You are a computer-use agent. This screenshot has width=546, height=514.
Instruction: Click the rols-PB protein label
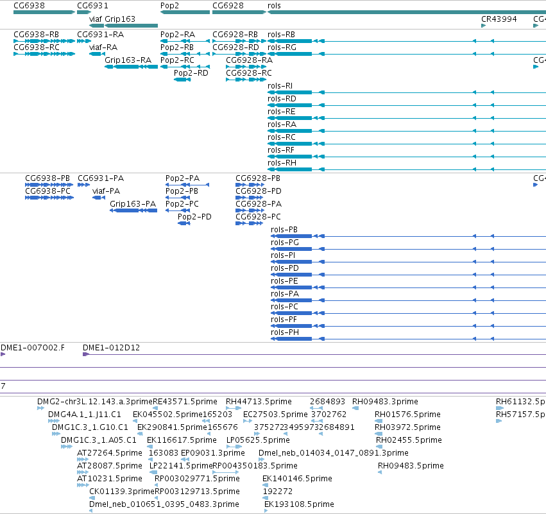point(284,230)
